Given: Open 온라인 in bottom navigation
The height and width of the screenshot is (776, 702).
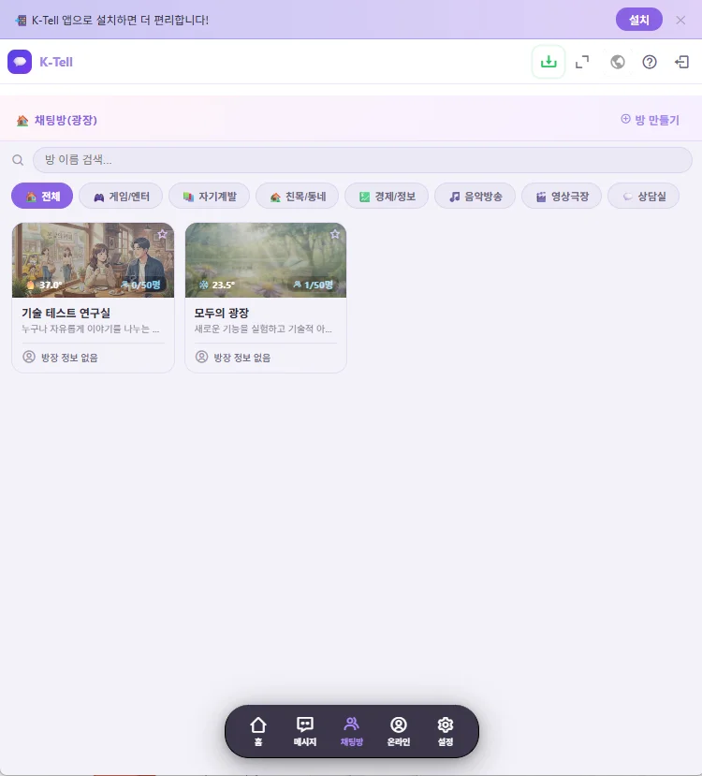Looking at the screenshot, I should click(x=398, y=731).
